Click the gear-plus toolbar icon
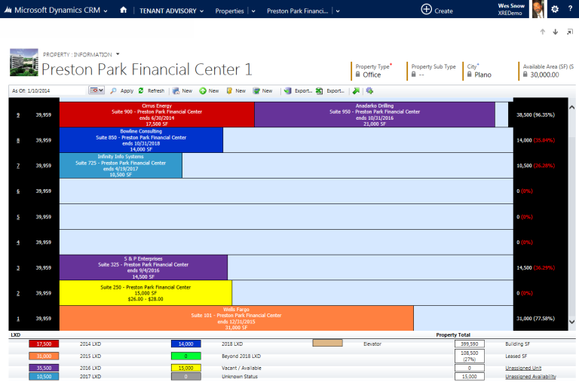The image size is (579, 382). pyautogui.click(x=369, y=91)
